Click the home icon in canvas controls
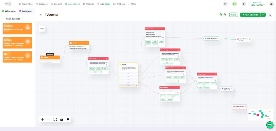276x131 pixels. click(x=68, y=119)
